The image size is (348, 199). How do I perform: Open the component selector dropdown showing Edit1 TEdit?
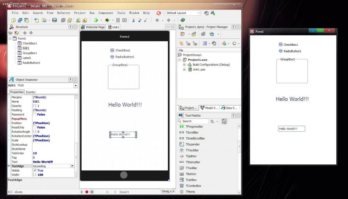76,85
